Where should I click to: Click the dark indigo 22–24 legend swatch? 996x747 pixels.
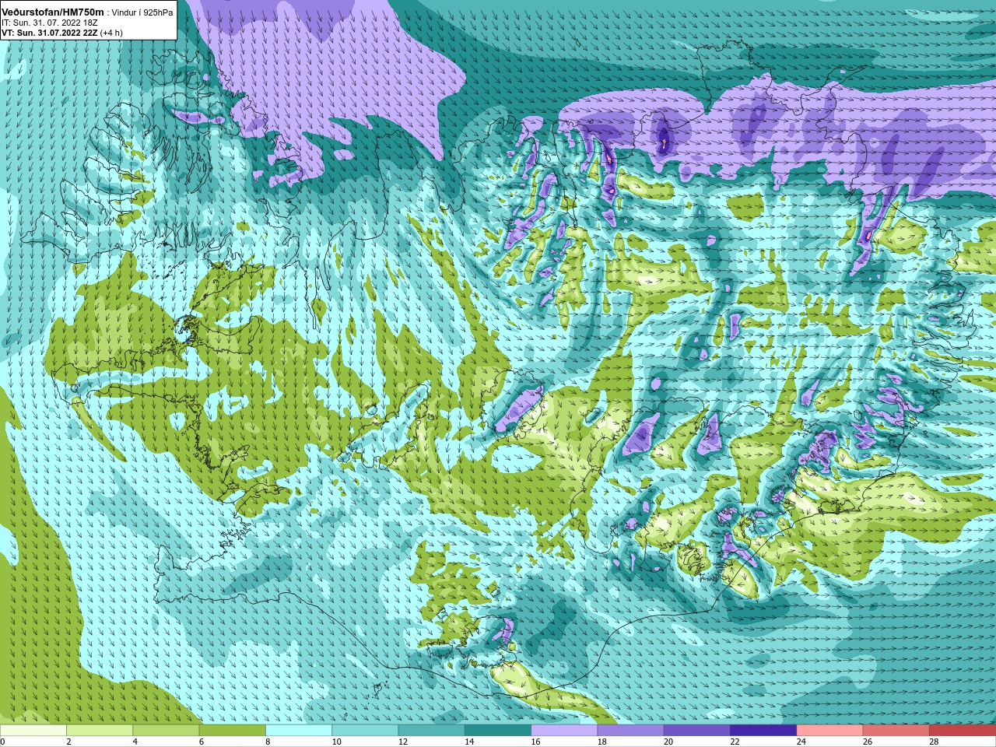[x=763, y=730]
